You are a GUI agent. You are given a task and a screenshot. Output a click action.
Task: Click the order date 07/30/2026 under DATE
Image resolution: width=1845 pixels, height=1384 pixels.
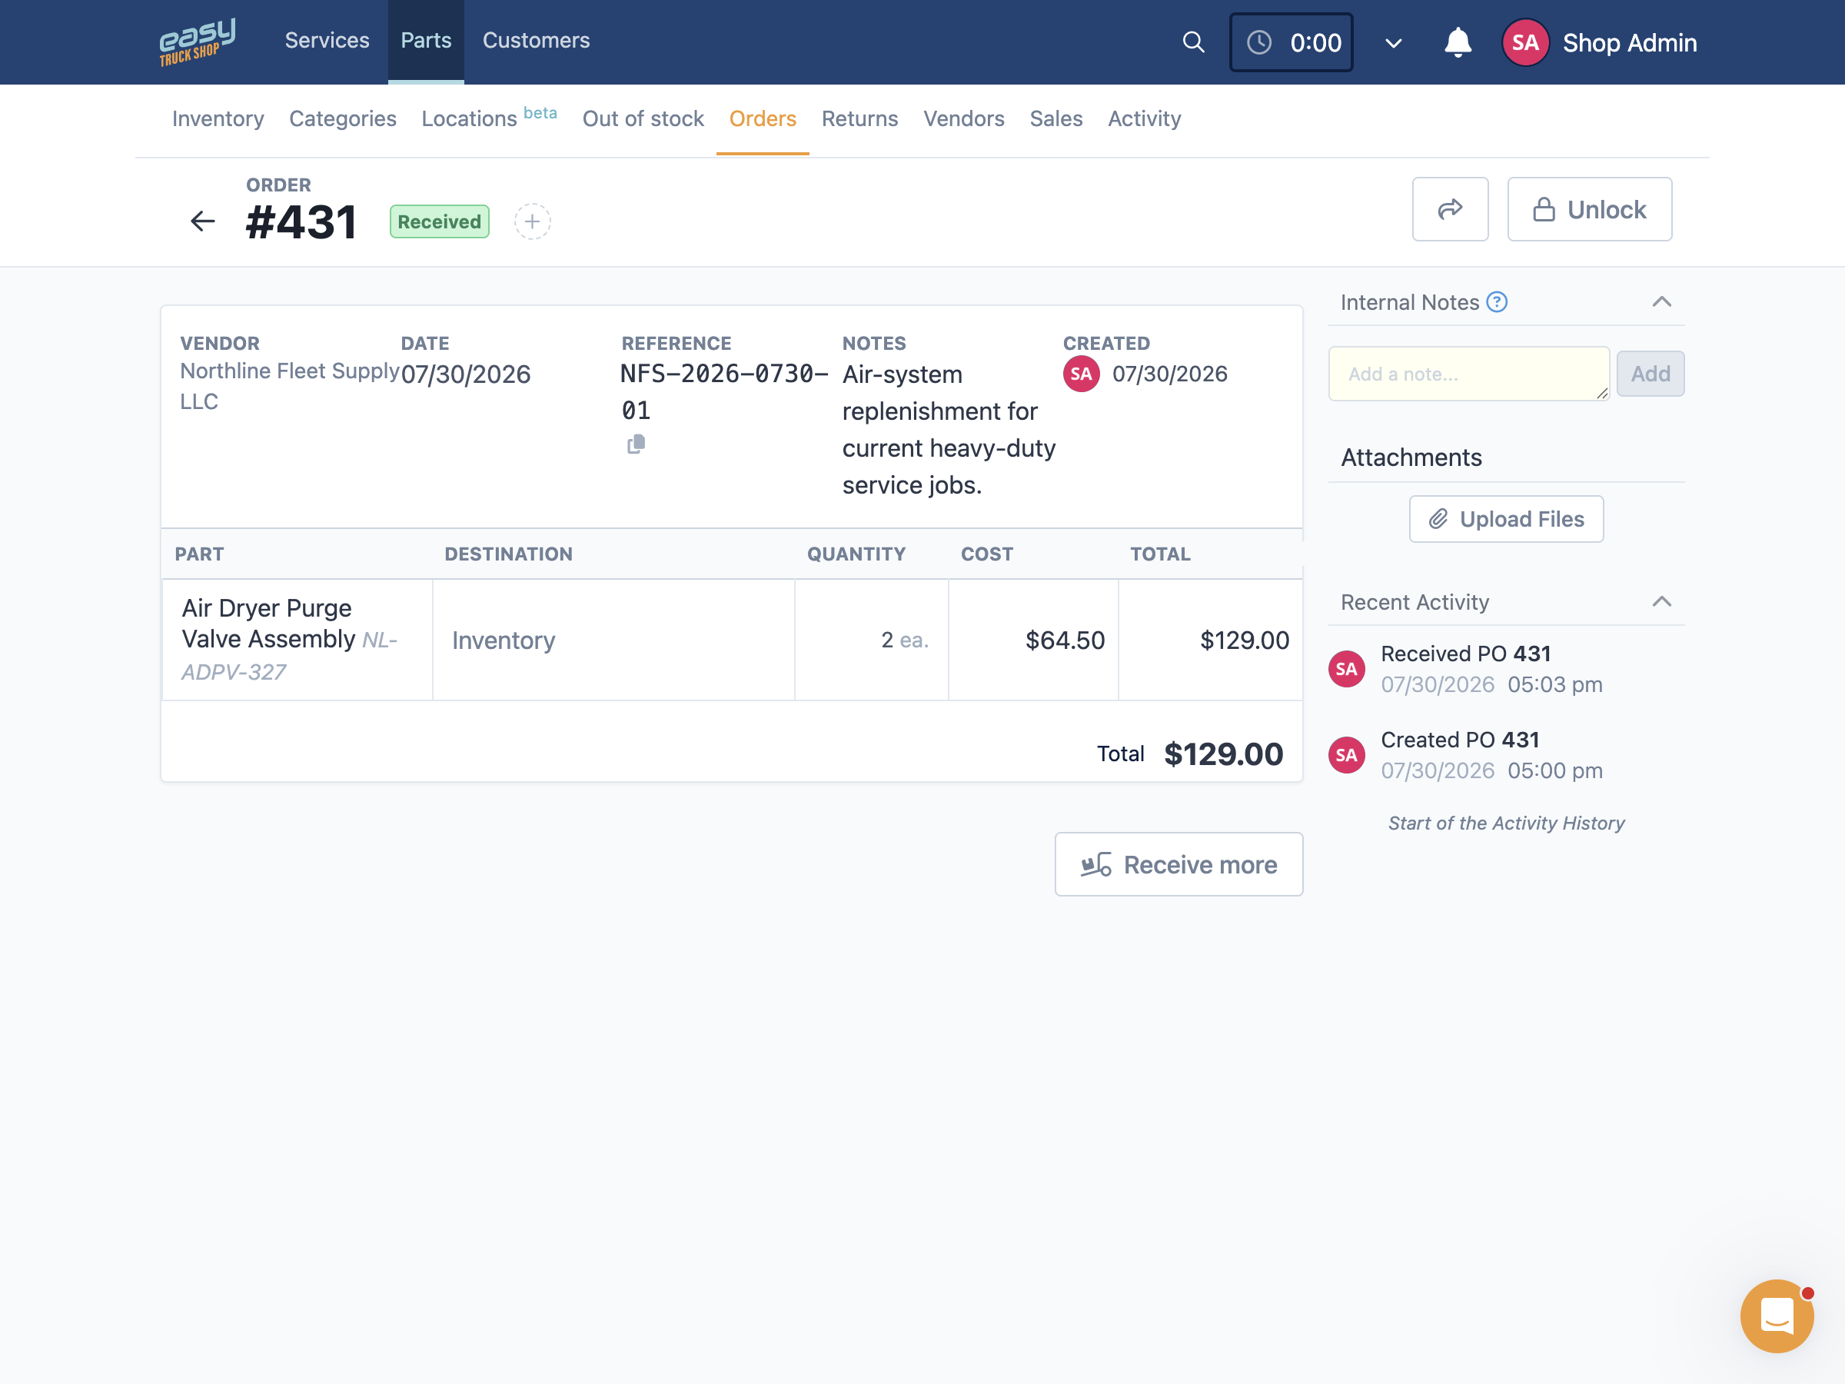(x=465, y=374)
